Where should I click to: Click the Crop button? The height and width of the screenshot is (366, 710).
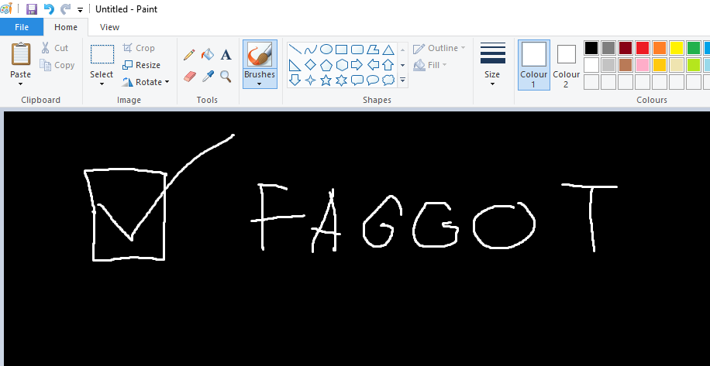[139, 48]
